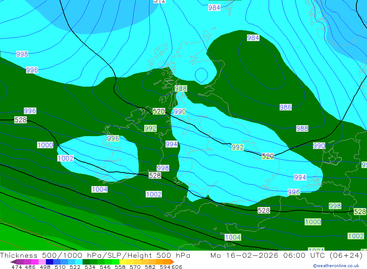The width and height of the screenshot is (367, 269).
Task: Click the orange arrow at the legend end
Action: [x=172, y=262]
